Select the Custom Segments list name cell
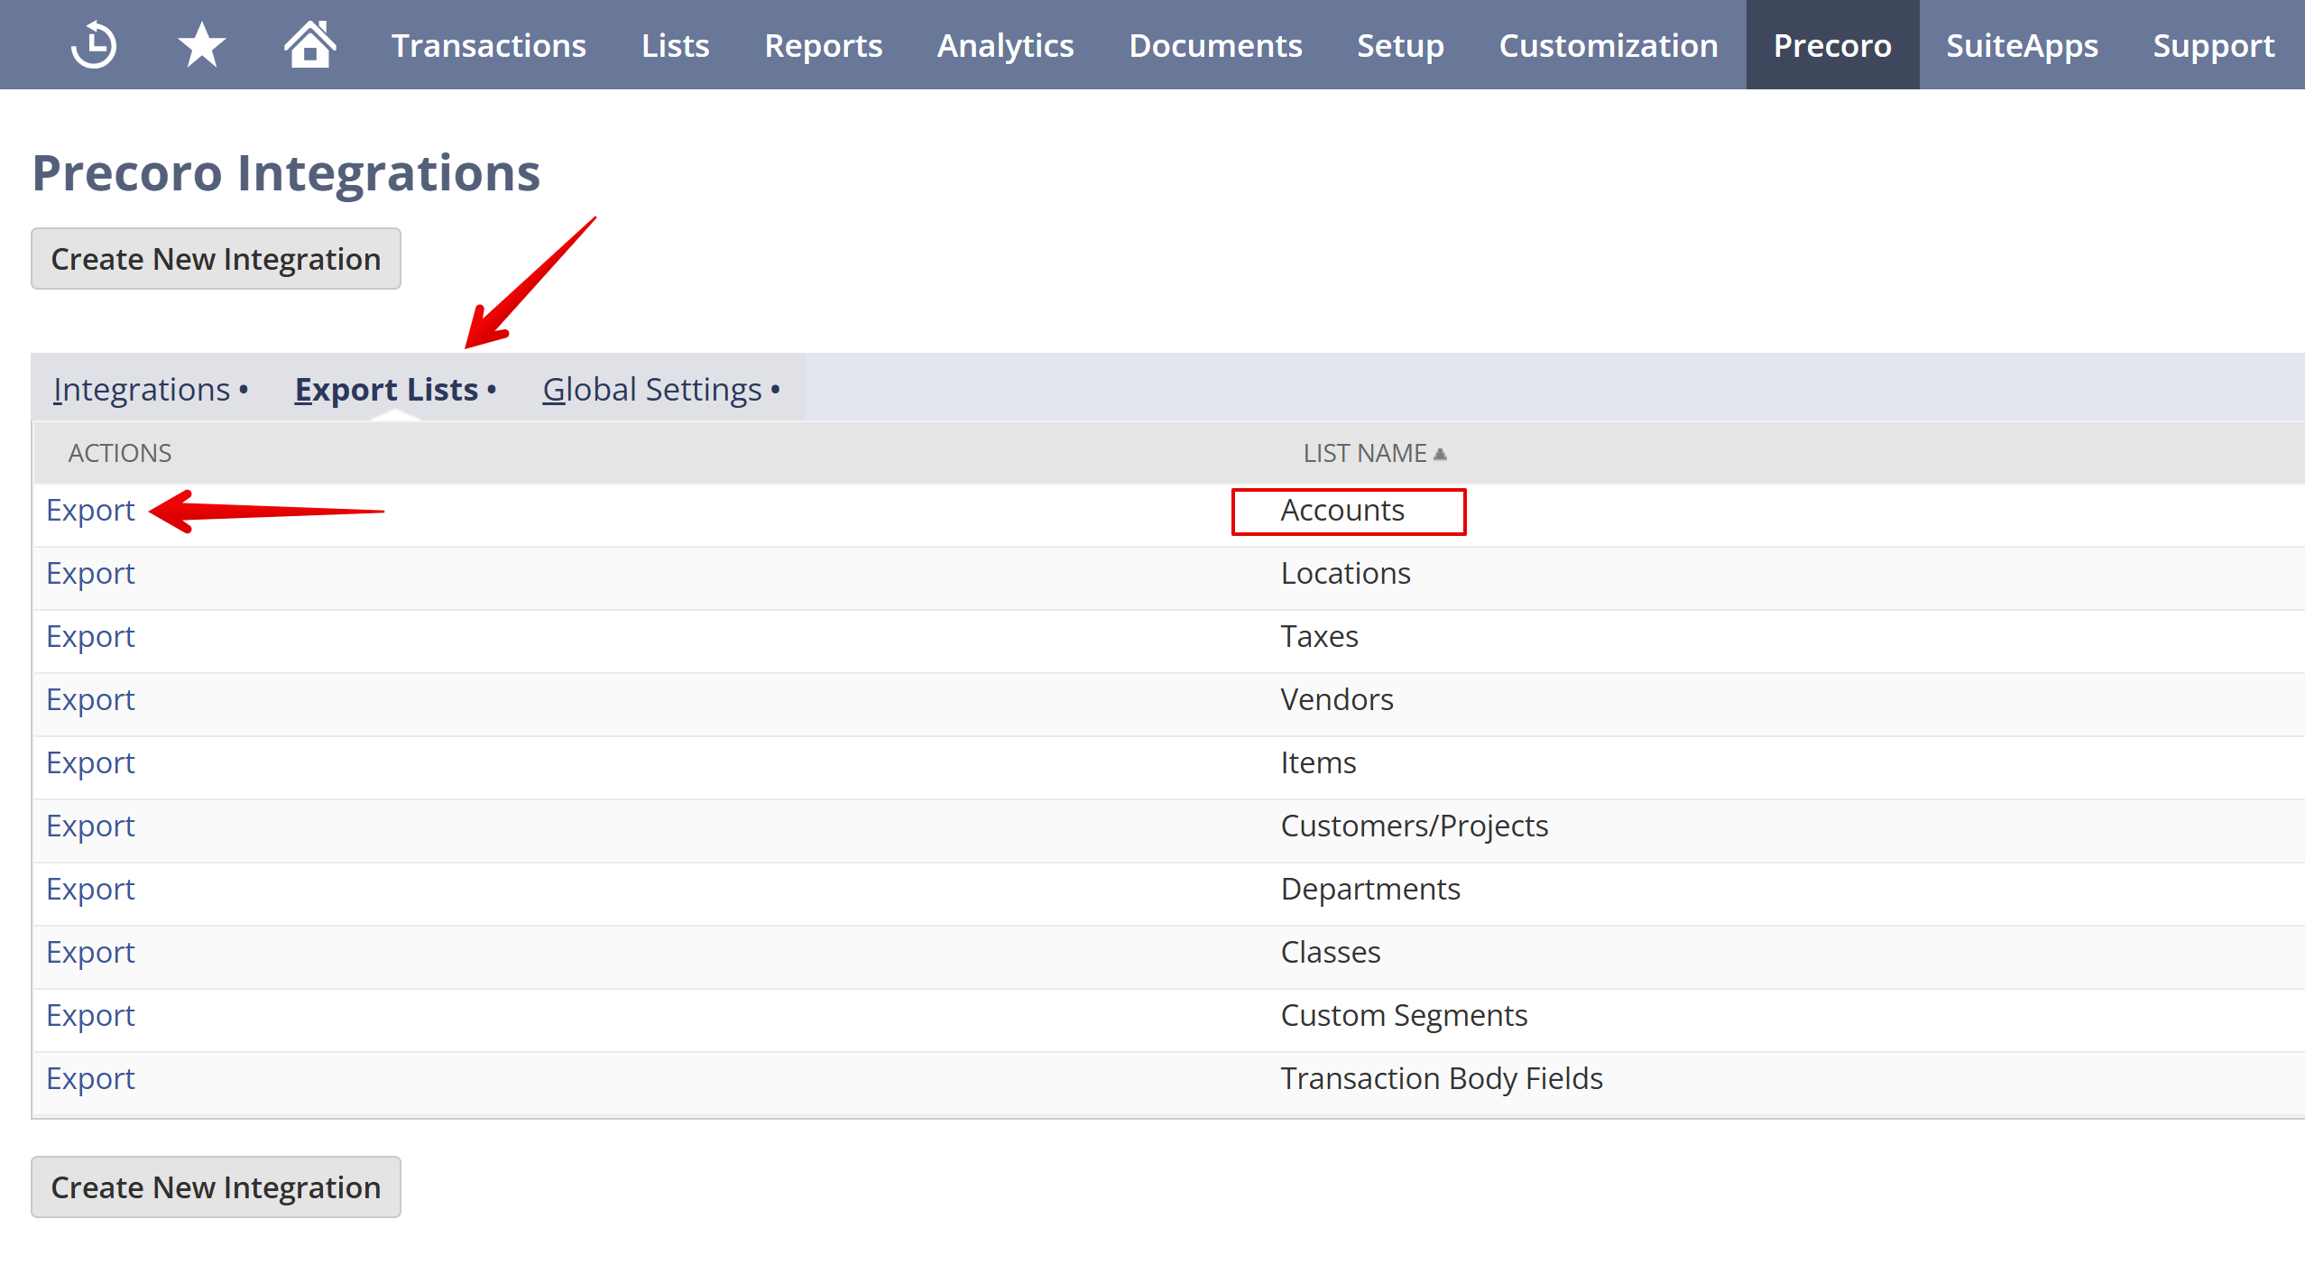 coord(1404,1016)
